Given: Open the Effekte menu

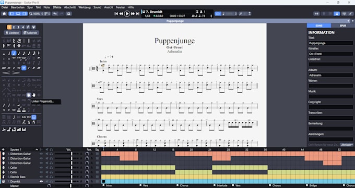Looking at the screenshot, I should coord(57,7).
